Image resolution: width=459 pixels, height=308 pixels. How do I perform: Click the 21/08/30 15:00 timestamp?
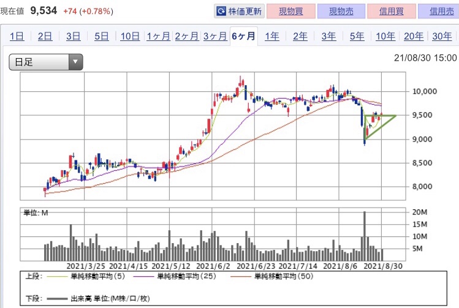[x=425, y=58]
